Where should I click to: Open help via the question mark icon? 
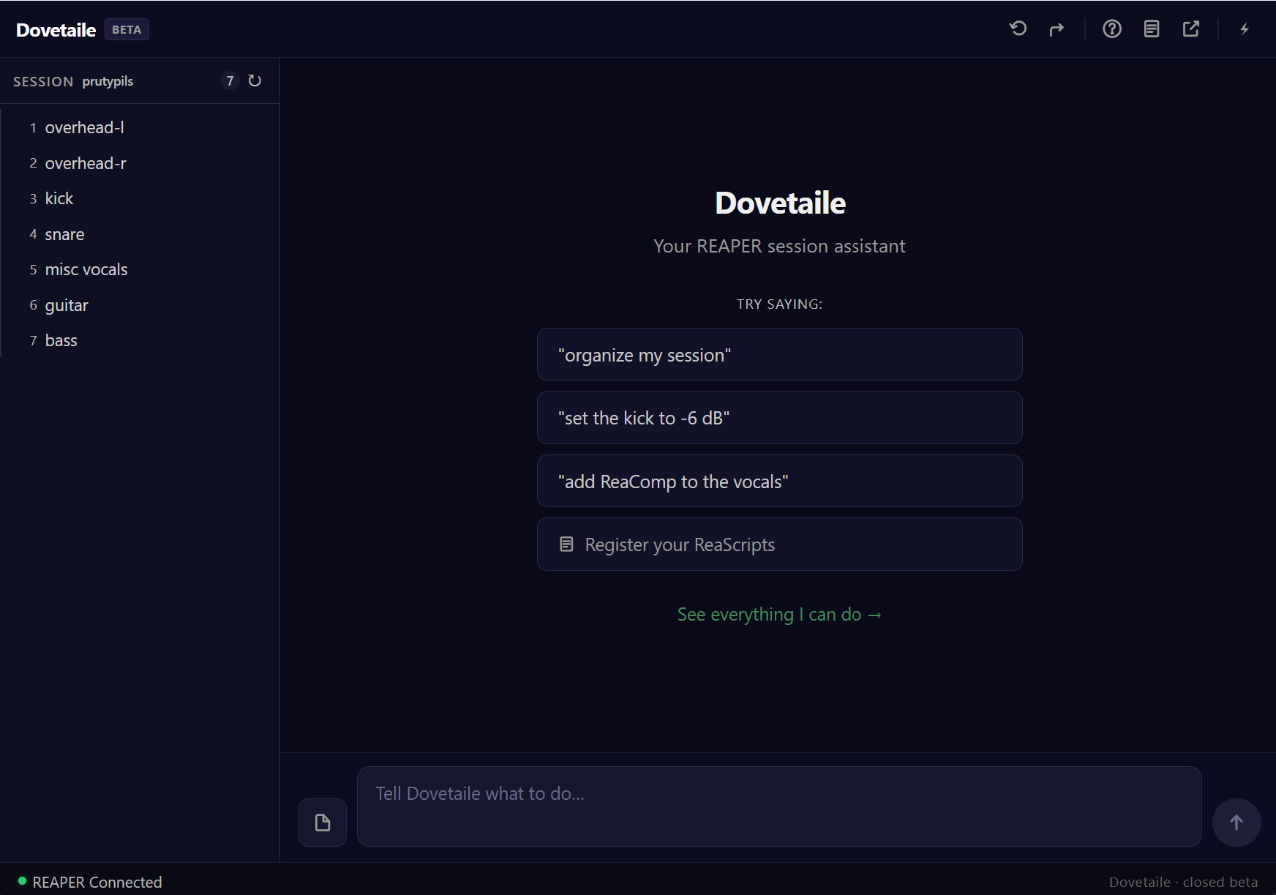click(x=1111, y=29)
